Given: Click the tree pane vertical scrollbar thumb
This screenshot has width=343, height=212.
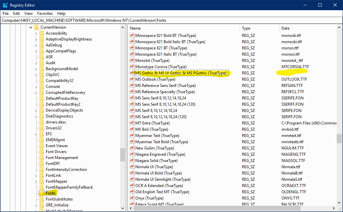Looking at the screenshot, I should click(x=122, y=155).
